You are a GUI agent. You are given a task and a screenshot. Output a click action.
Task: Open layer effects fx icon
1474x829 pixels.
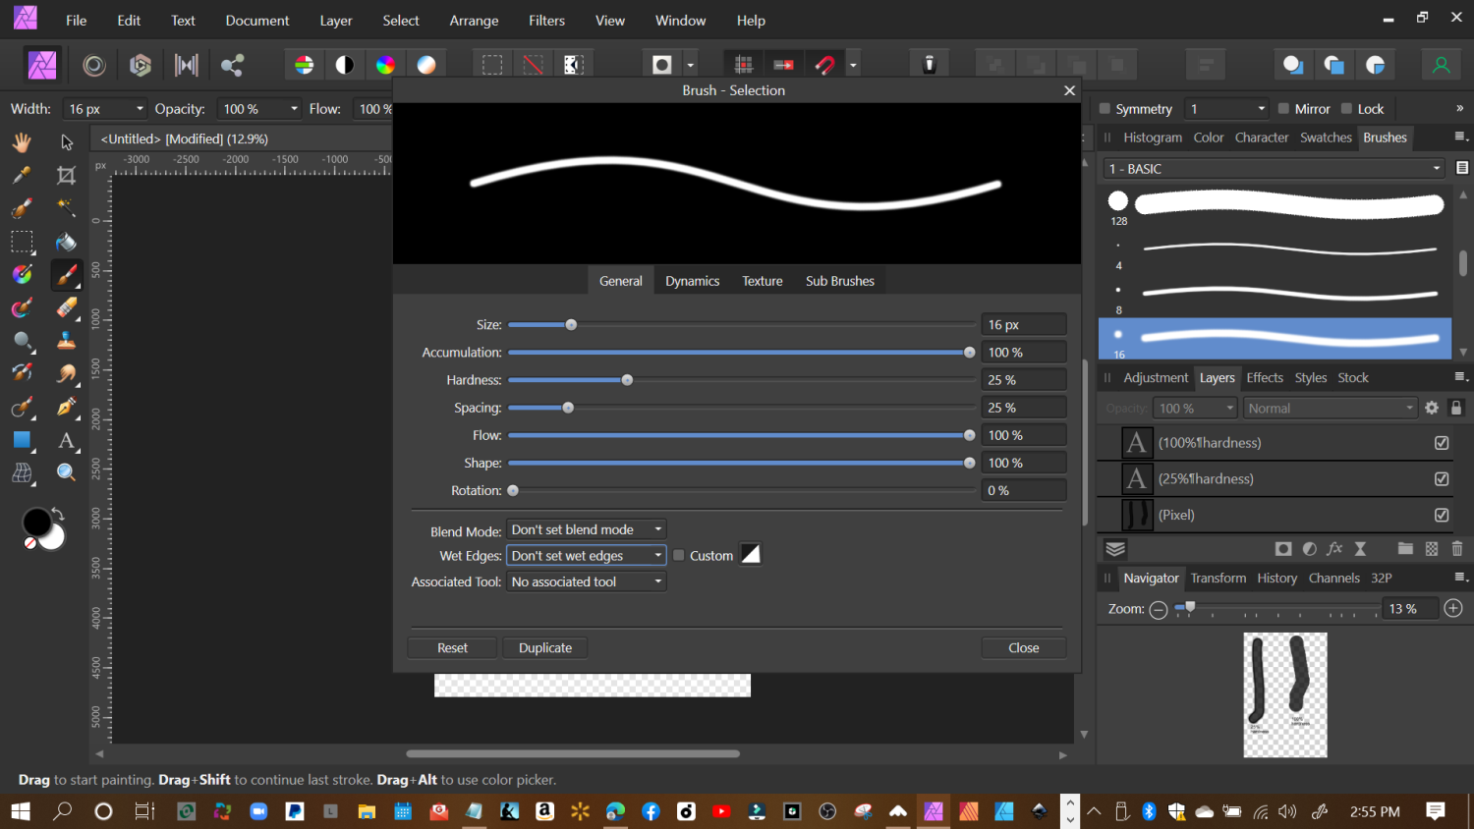tap(1334, 549)
